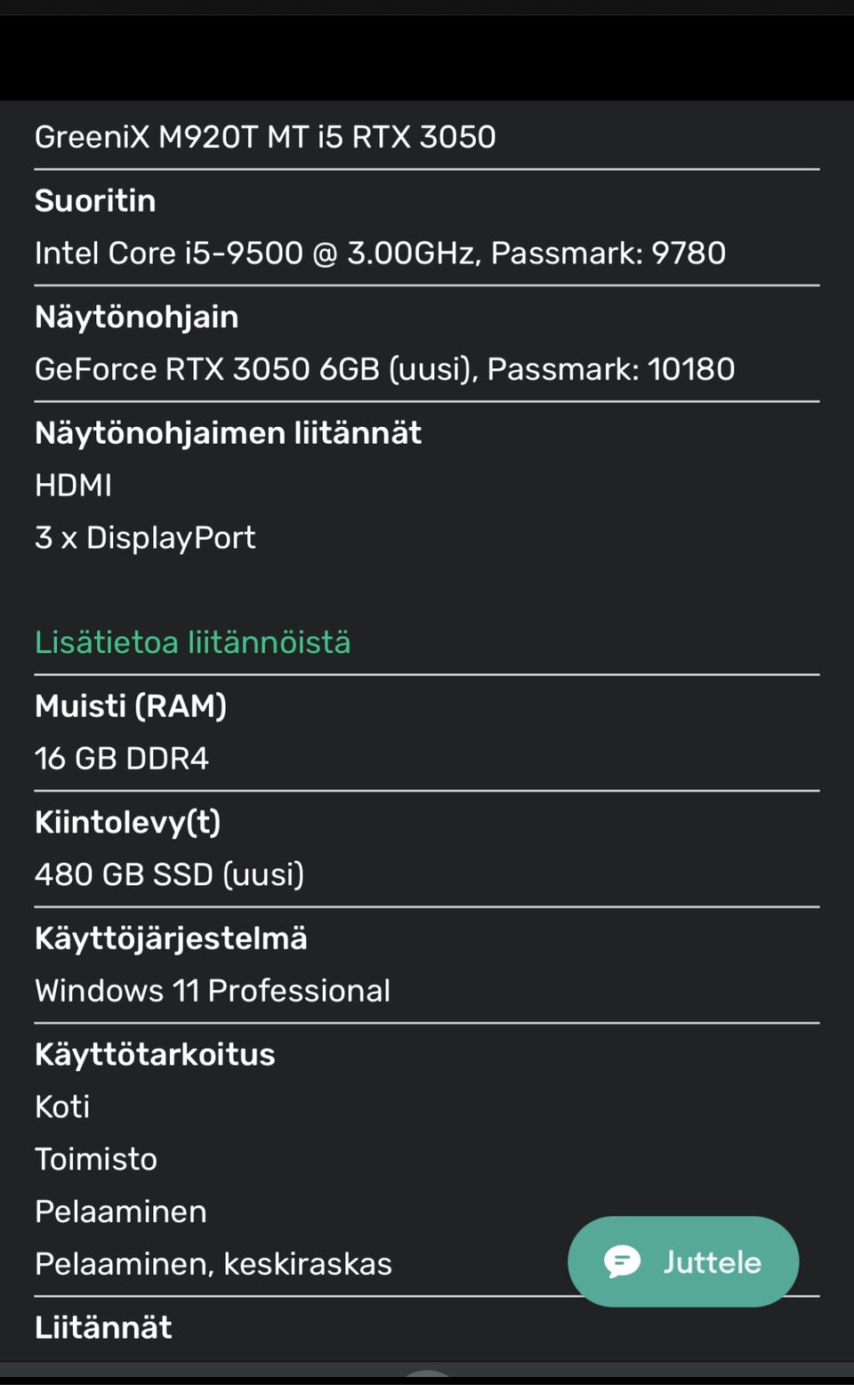Open the Juttele chat button
This screenshot has width=854, height=1385.
pyautogui.click(x=683, y=1261)
